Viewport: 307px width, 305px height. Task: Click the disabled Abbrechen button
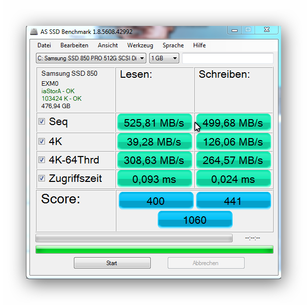click(x=206, y=263)
